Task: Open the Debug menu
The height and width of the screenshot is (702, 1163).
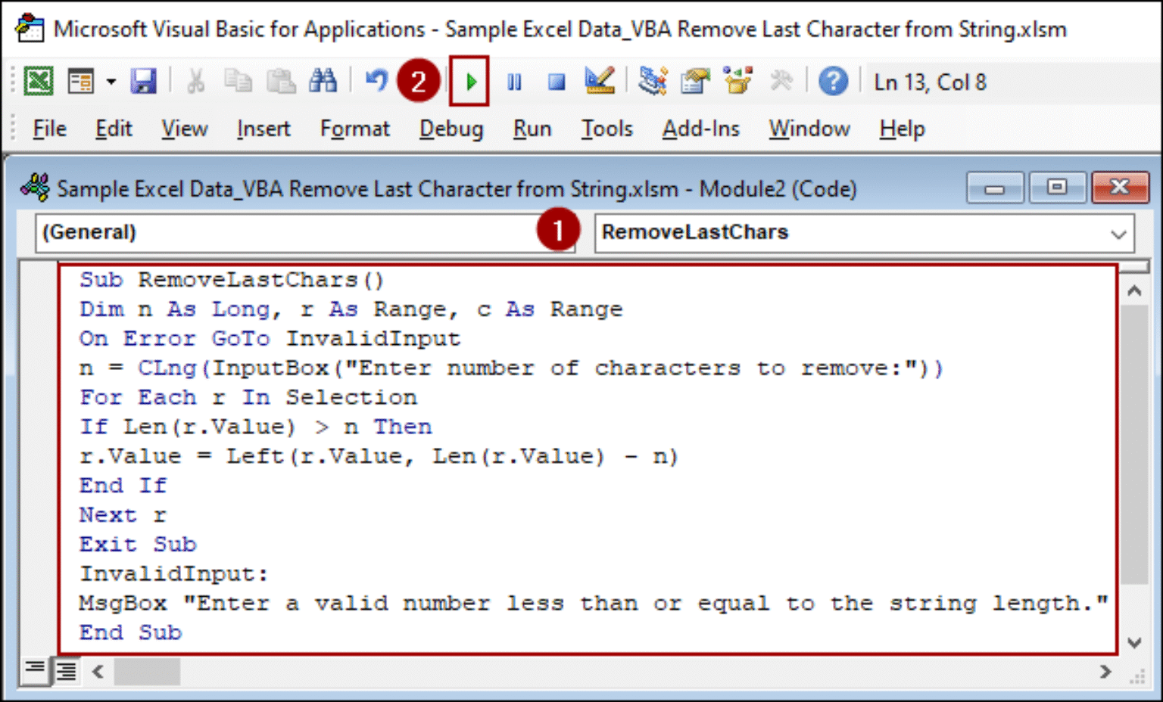Action: click(x=451, y=129)
